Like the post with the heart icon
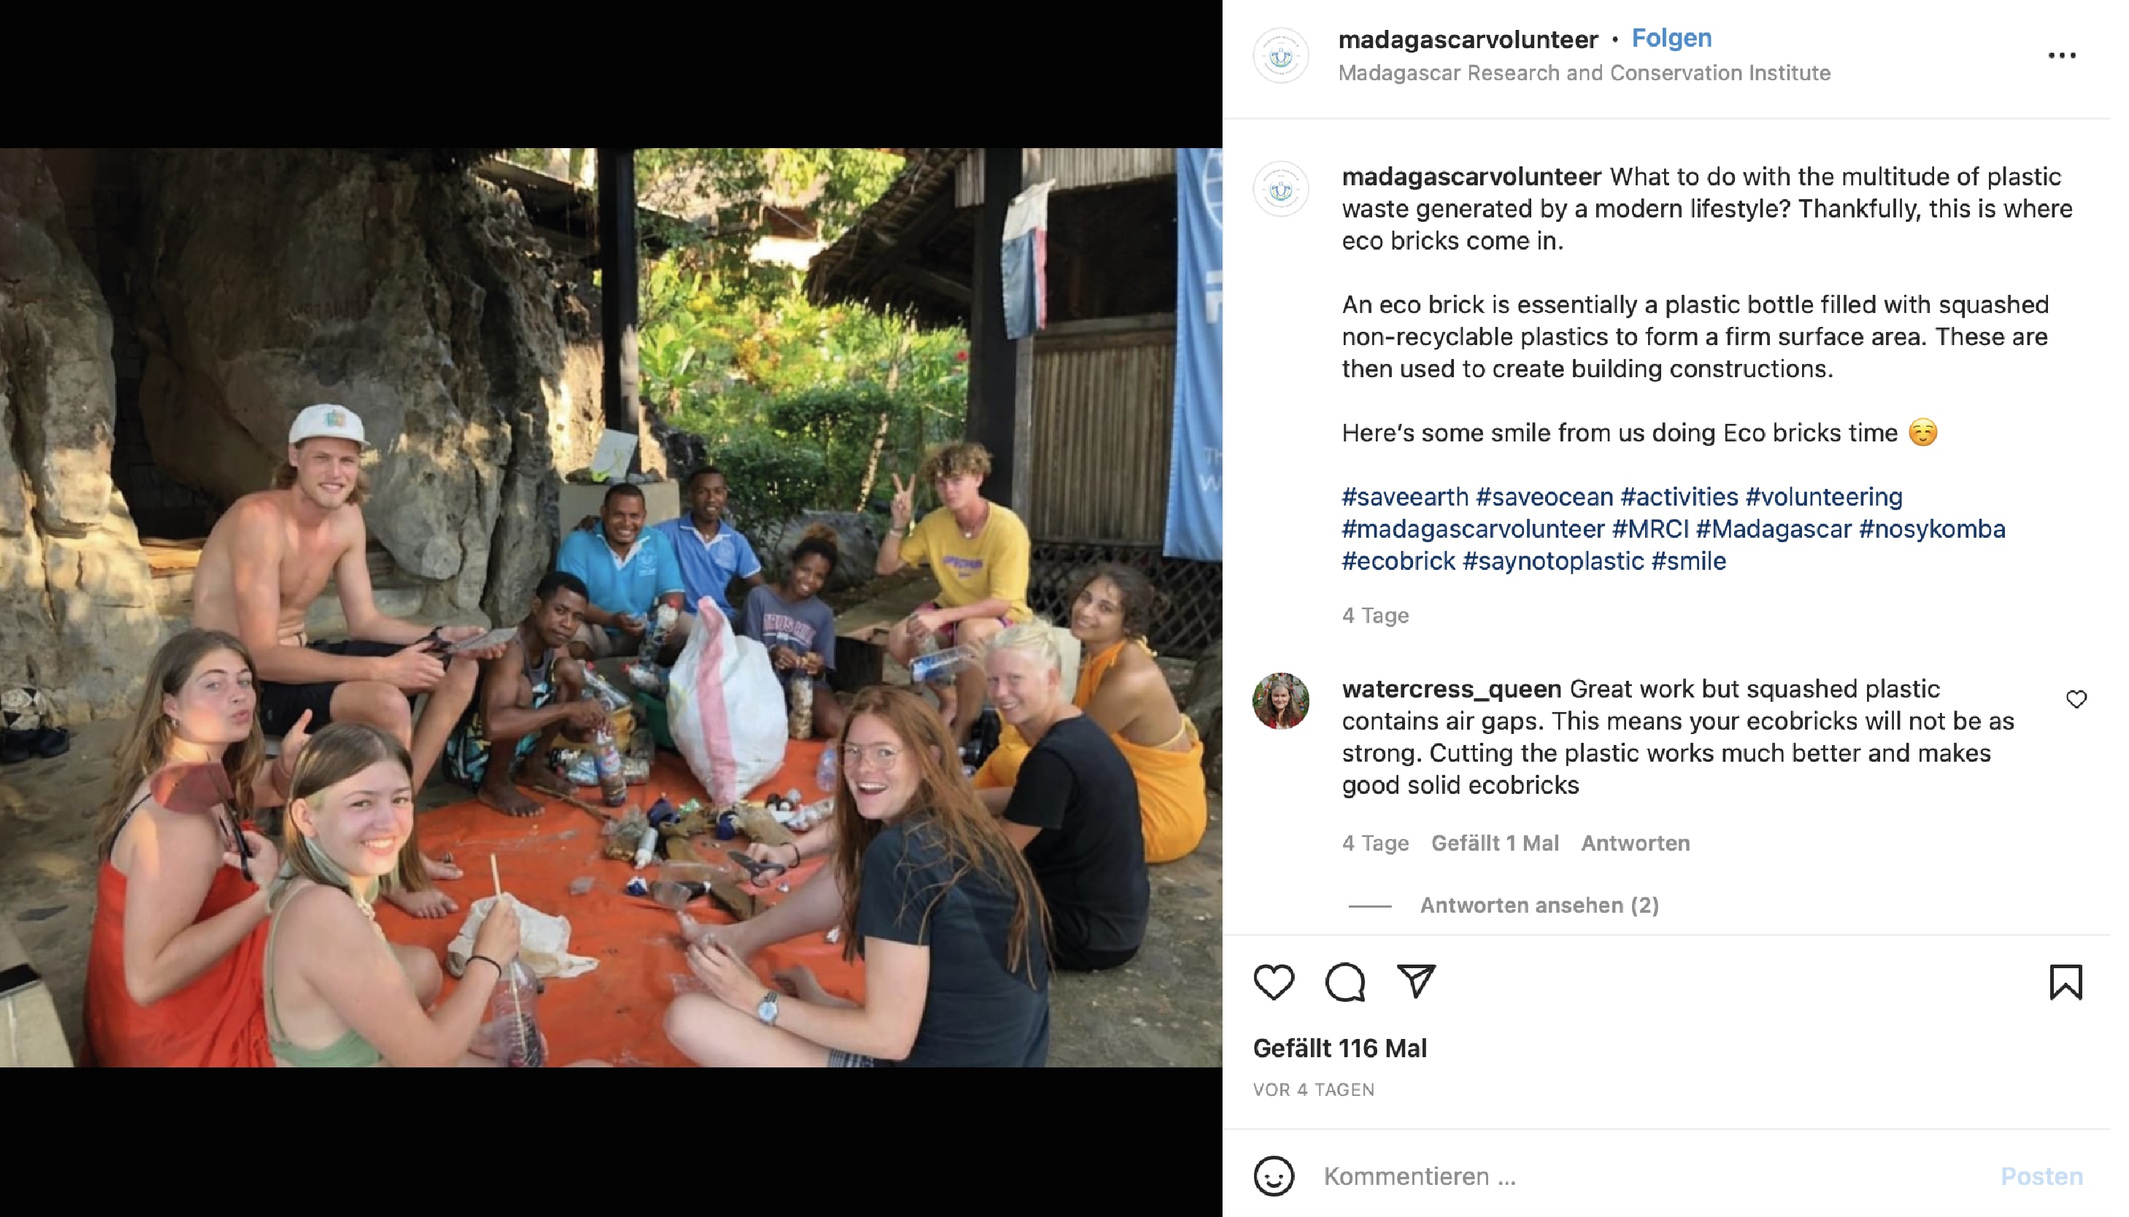 1273,981
